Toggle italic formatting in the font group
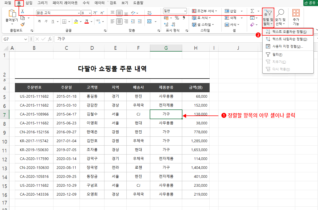 46,21
